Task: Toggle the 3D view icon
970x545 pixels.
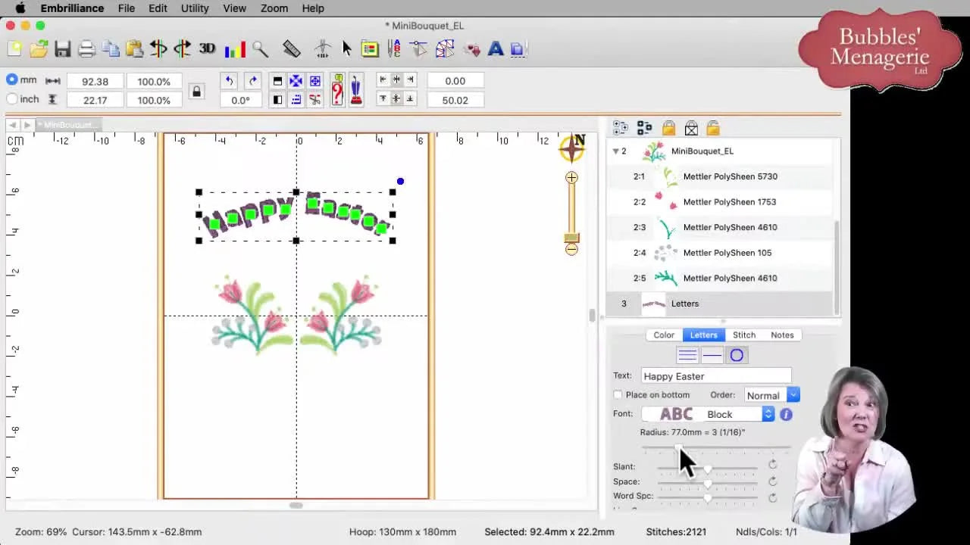Action: click(207, 49)
